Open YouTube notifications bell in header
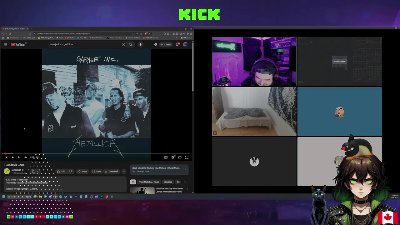This screenshot has width=400, height=225. coord(177,44)
